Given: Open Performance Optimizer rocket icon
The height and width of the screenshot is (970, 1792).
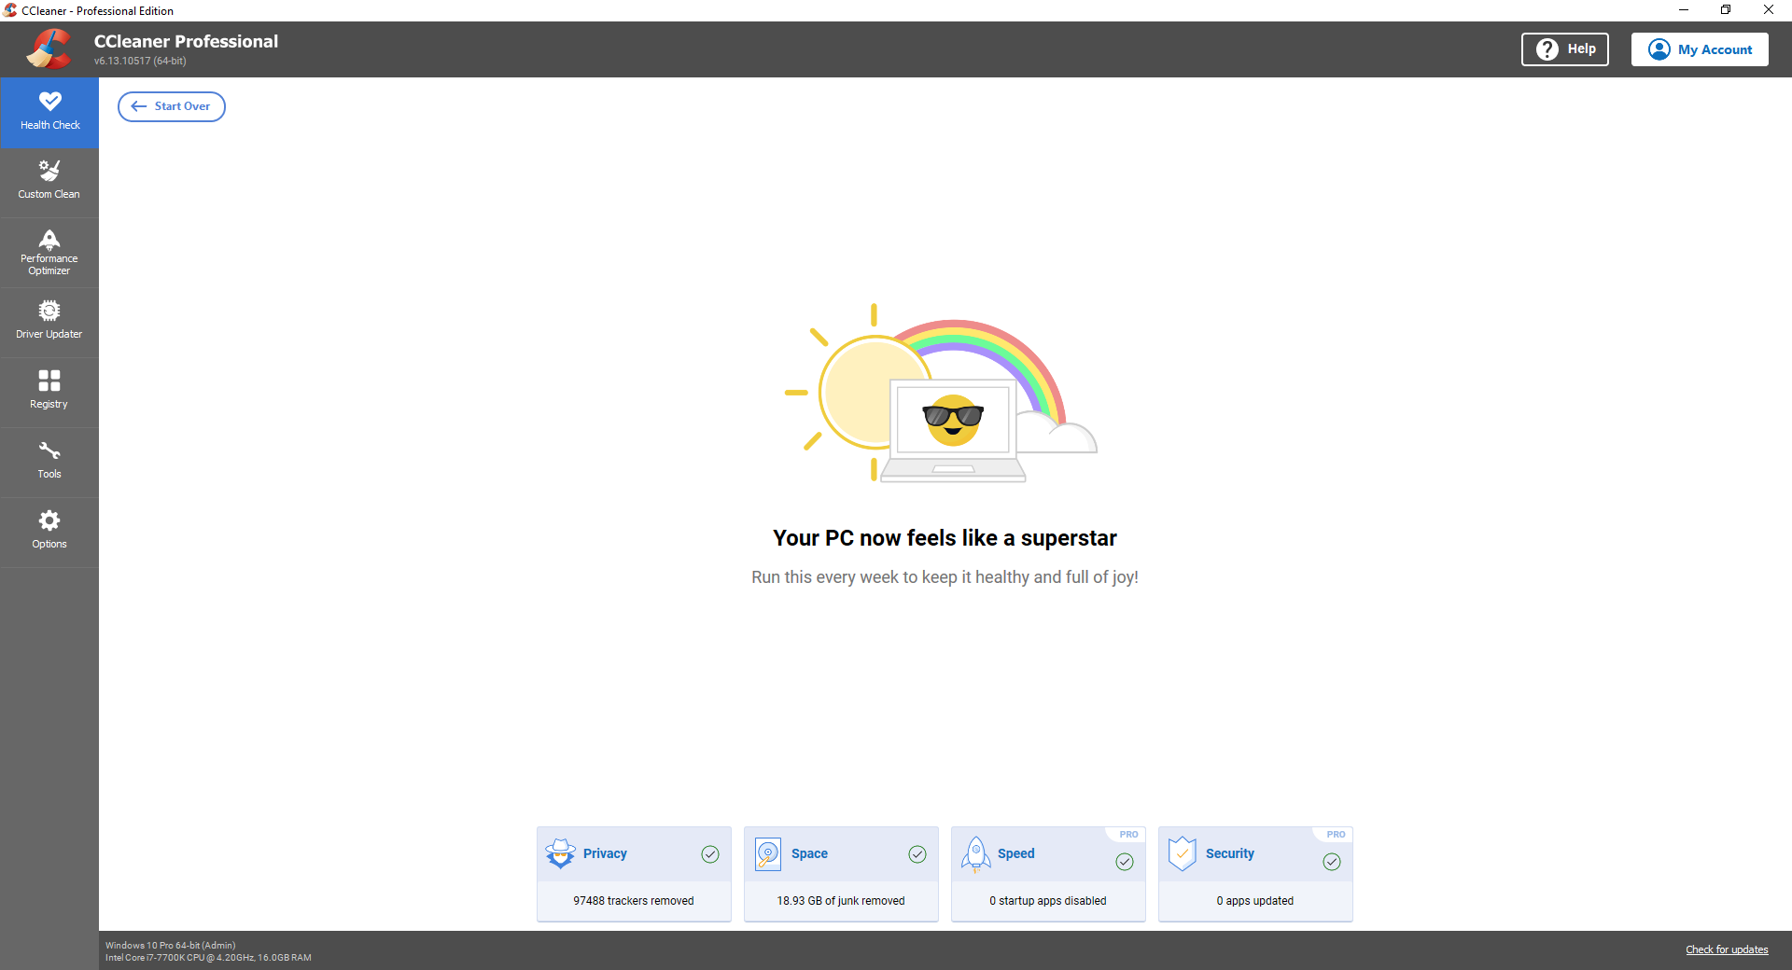Looking at the screenshot, I should click(49, 240).
